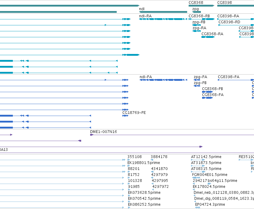254x209 pixels.
Task: Select the zpg-RB transcript
Action: coord(196,25)
